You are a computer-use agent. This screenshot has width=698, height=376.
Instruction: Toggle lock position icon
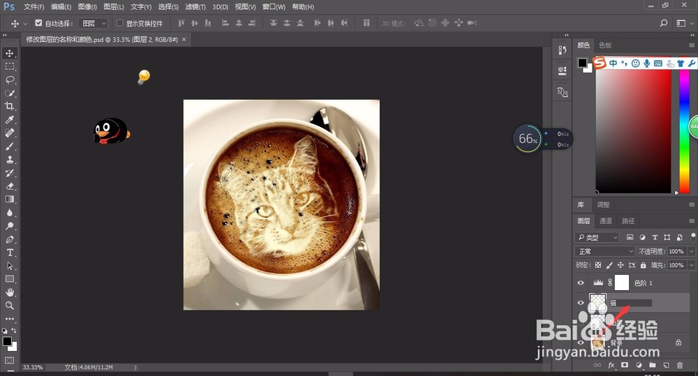click(621, 265)
